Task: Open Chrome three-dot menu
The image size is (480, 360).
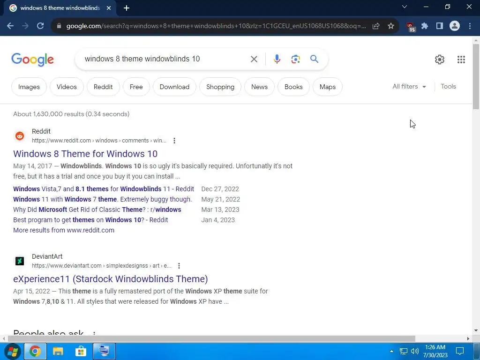Action: [470, 26]
